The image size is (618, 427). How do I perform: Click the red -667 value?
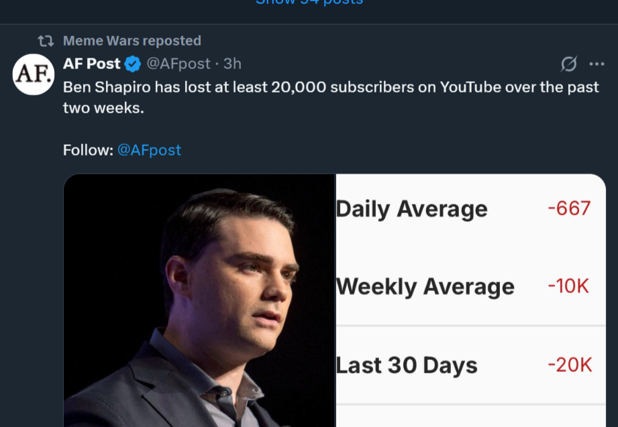point(569,208)
